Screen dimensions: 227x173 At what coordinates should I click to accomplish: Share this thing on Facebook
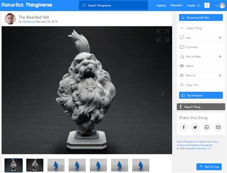[x=183, y=127]
